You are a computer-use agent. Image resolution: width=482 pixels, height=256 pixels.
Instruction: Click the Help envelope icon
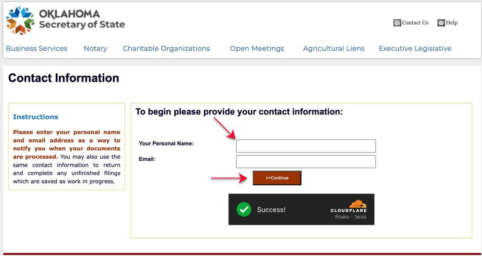coord(441,23)
